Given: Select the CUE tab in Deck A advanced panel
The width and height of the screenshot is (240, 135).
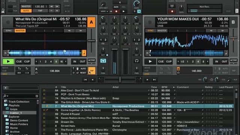Looking at the screenshot, I should tap(4, 71).
